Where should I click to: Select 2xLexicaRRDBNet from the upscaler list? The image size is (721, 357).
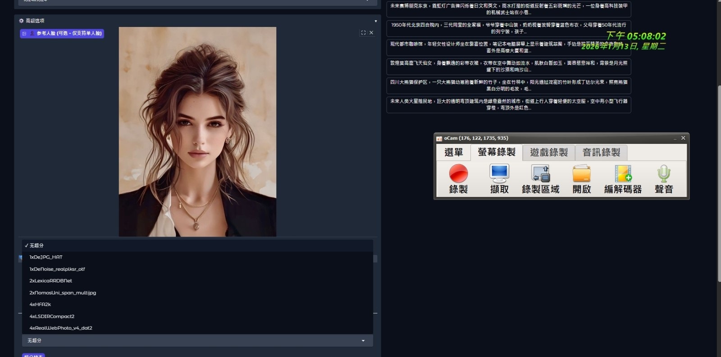pos(50,281)
